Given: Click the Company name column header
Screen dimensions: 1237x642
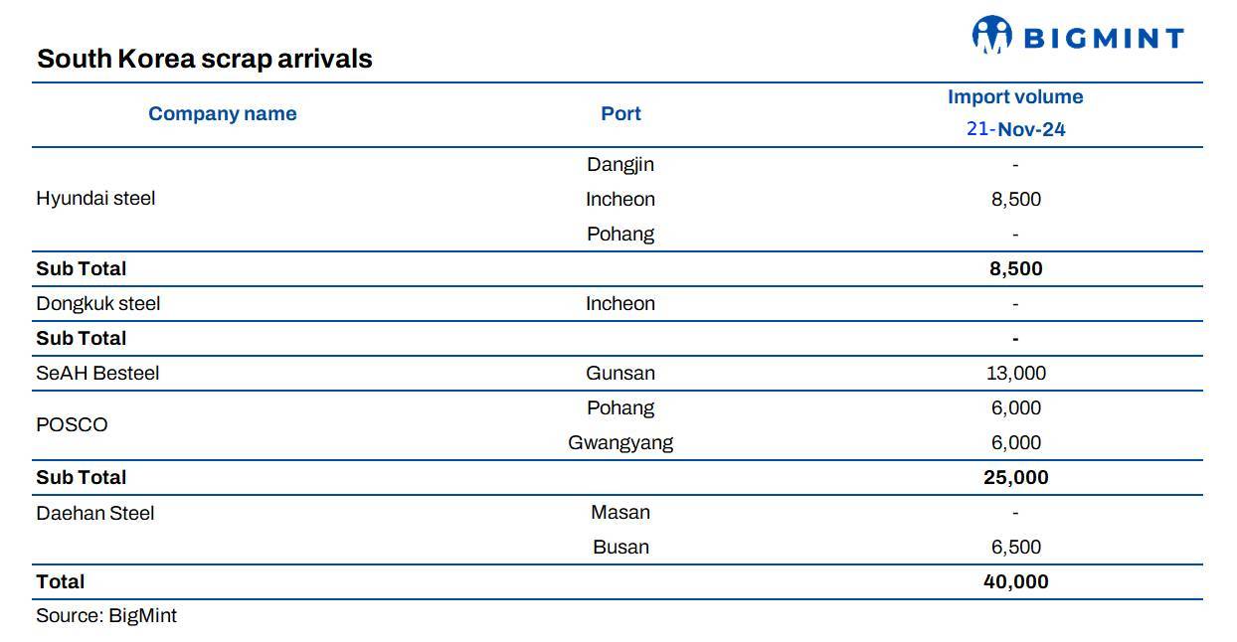Looking at the screenshot, I should tap(223, 114).
